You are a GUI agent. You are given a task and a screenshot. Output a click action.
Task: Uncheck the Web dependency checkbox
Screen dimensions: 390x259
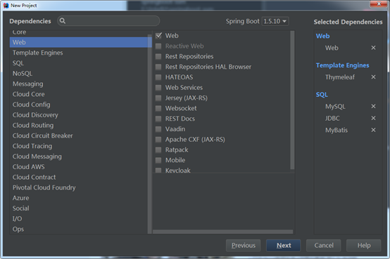158,36
